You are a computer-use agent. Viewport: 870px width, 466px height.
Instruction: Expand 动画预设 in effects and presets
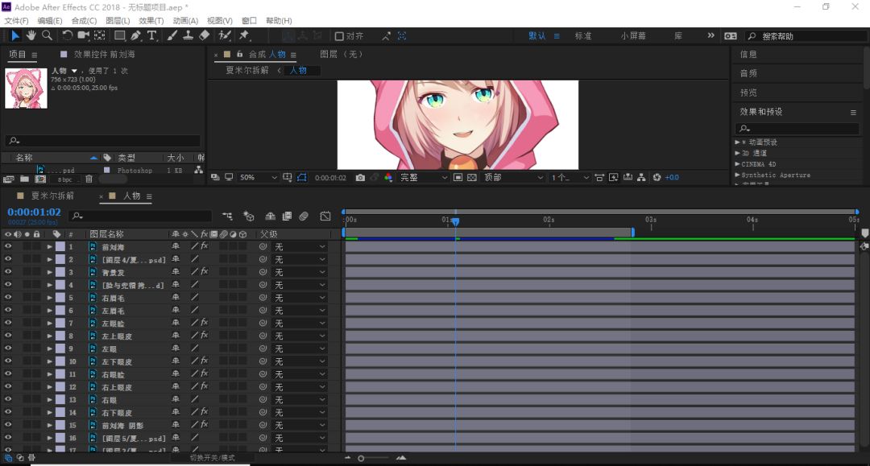pos(737,142)
